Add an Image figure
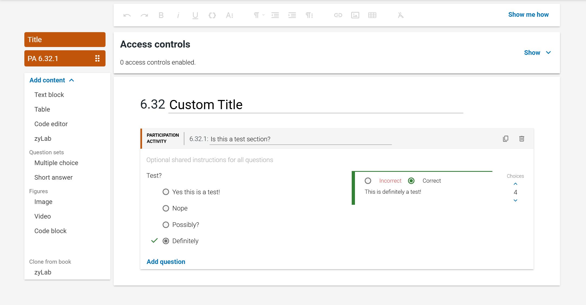586x305 pixels. pyautogui.click(x=43, y=202)
